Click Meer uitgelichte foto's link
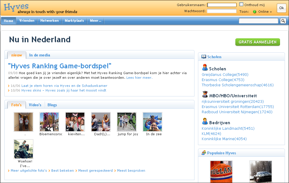 click(x=29, y=171)
